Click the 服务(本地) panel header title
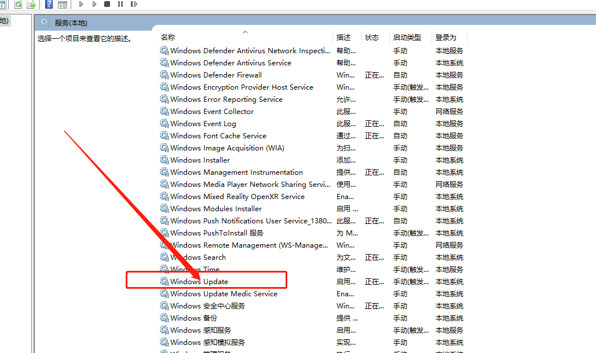596x353 pixels. click(71, 23)
